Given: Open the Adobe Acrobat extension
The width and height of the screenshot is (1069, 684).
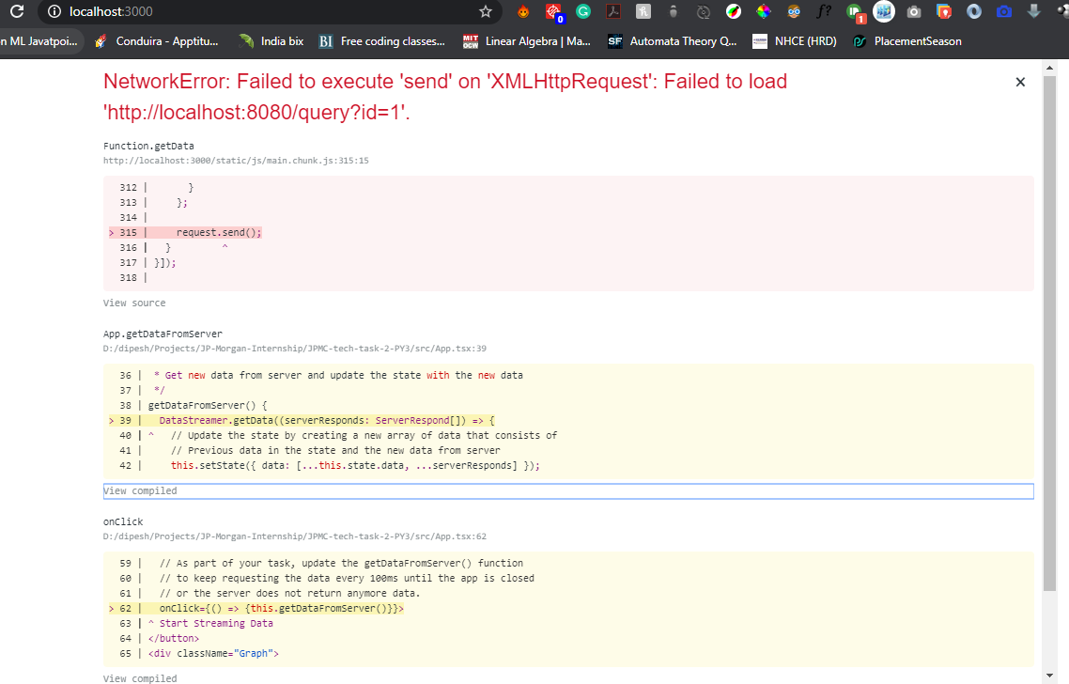Looking at the screenshot, I should [x=613, y=12].
